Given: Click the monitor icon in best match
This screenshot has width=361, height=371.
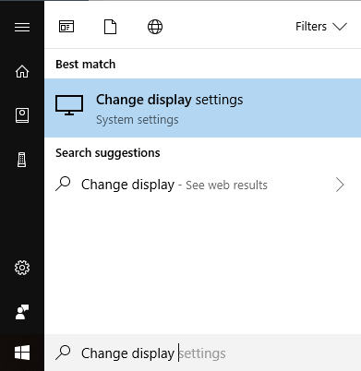Looking at the screenshot, I should (x=69, y=105).
